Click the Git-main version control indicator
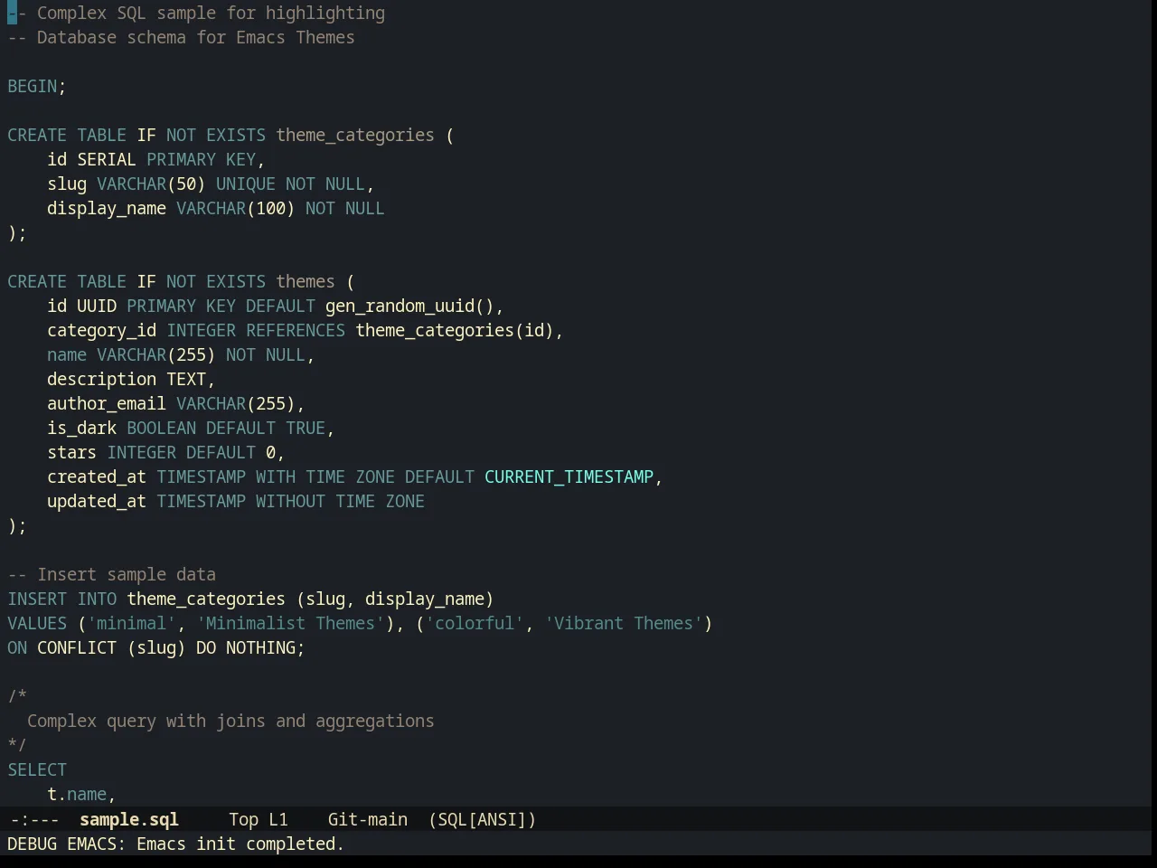 pos(367,819)
